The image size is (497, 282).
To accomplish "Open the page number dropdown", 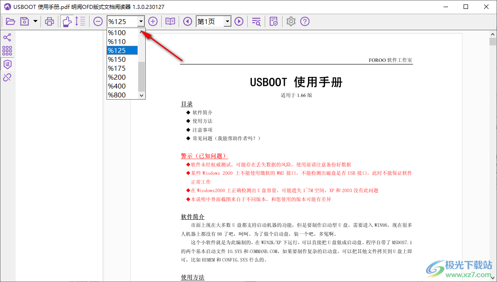I will click(x=227, y=21).
